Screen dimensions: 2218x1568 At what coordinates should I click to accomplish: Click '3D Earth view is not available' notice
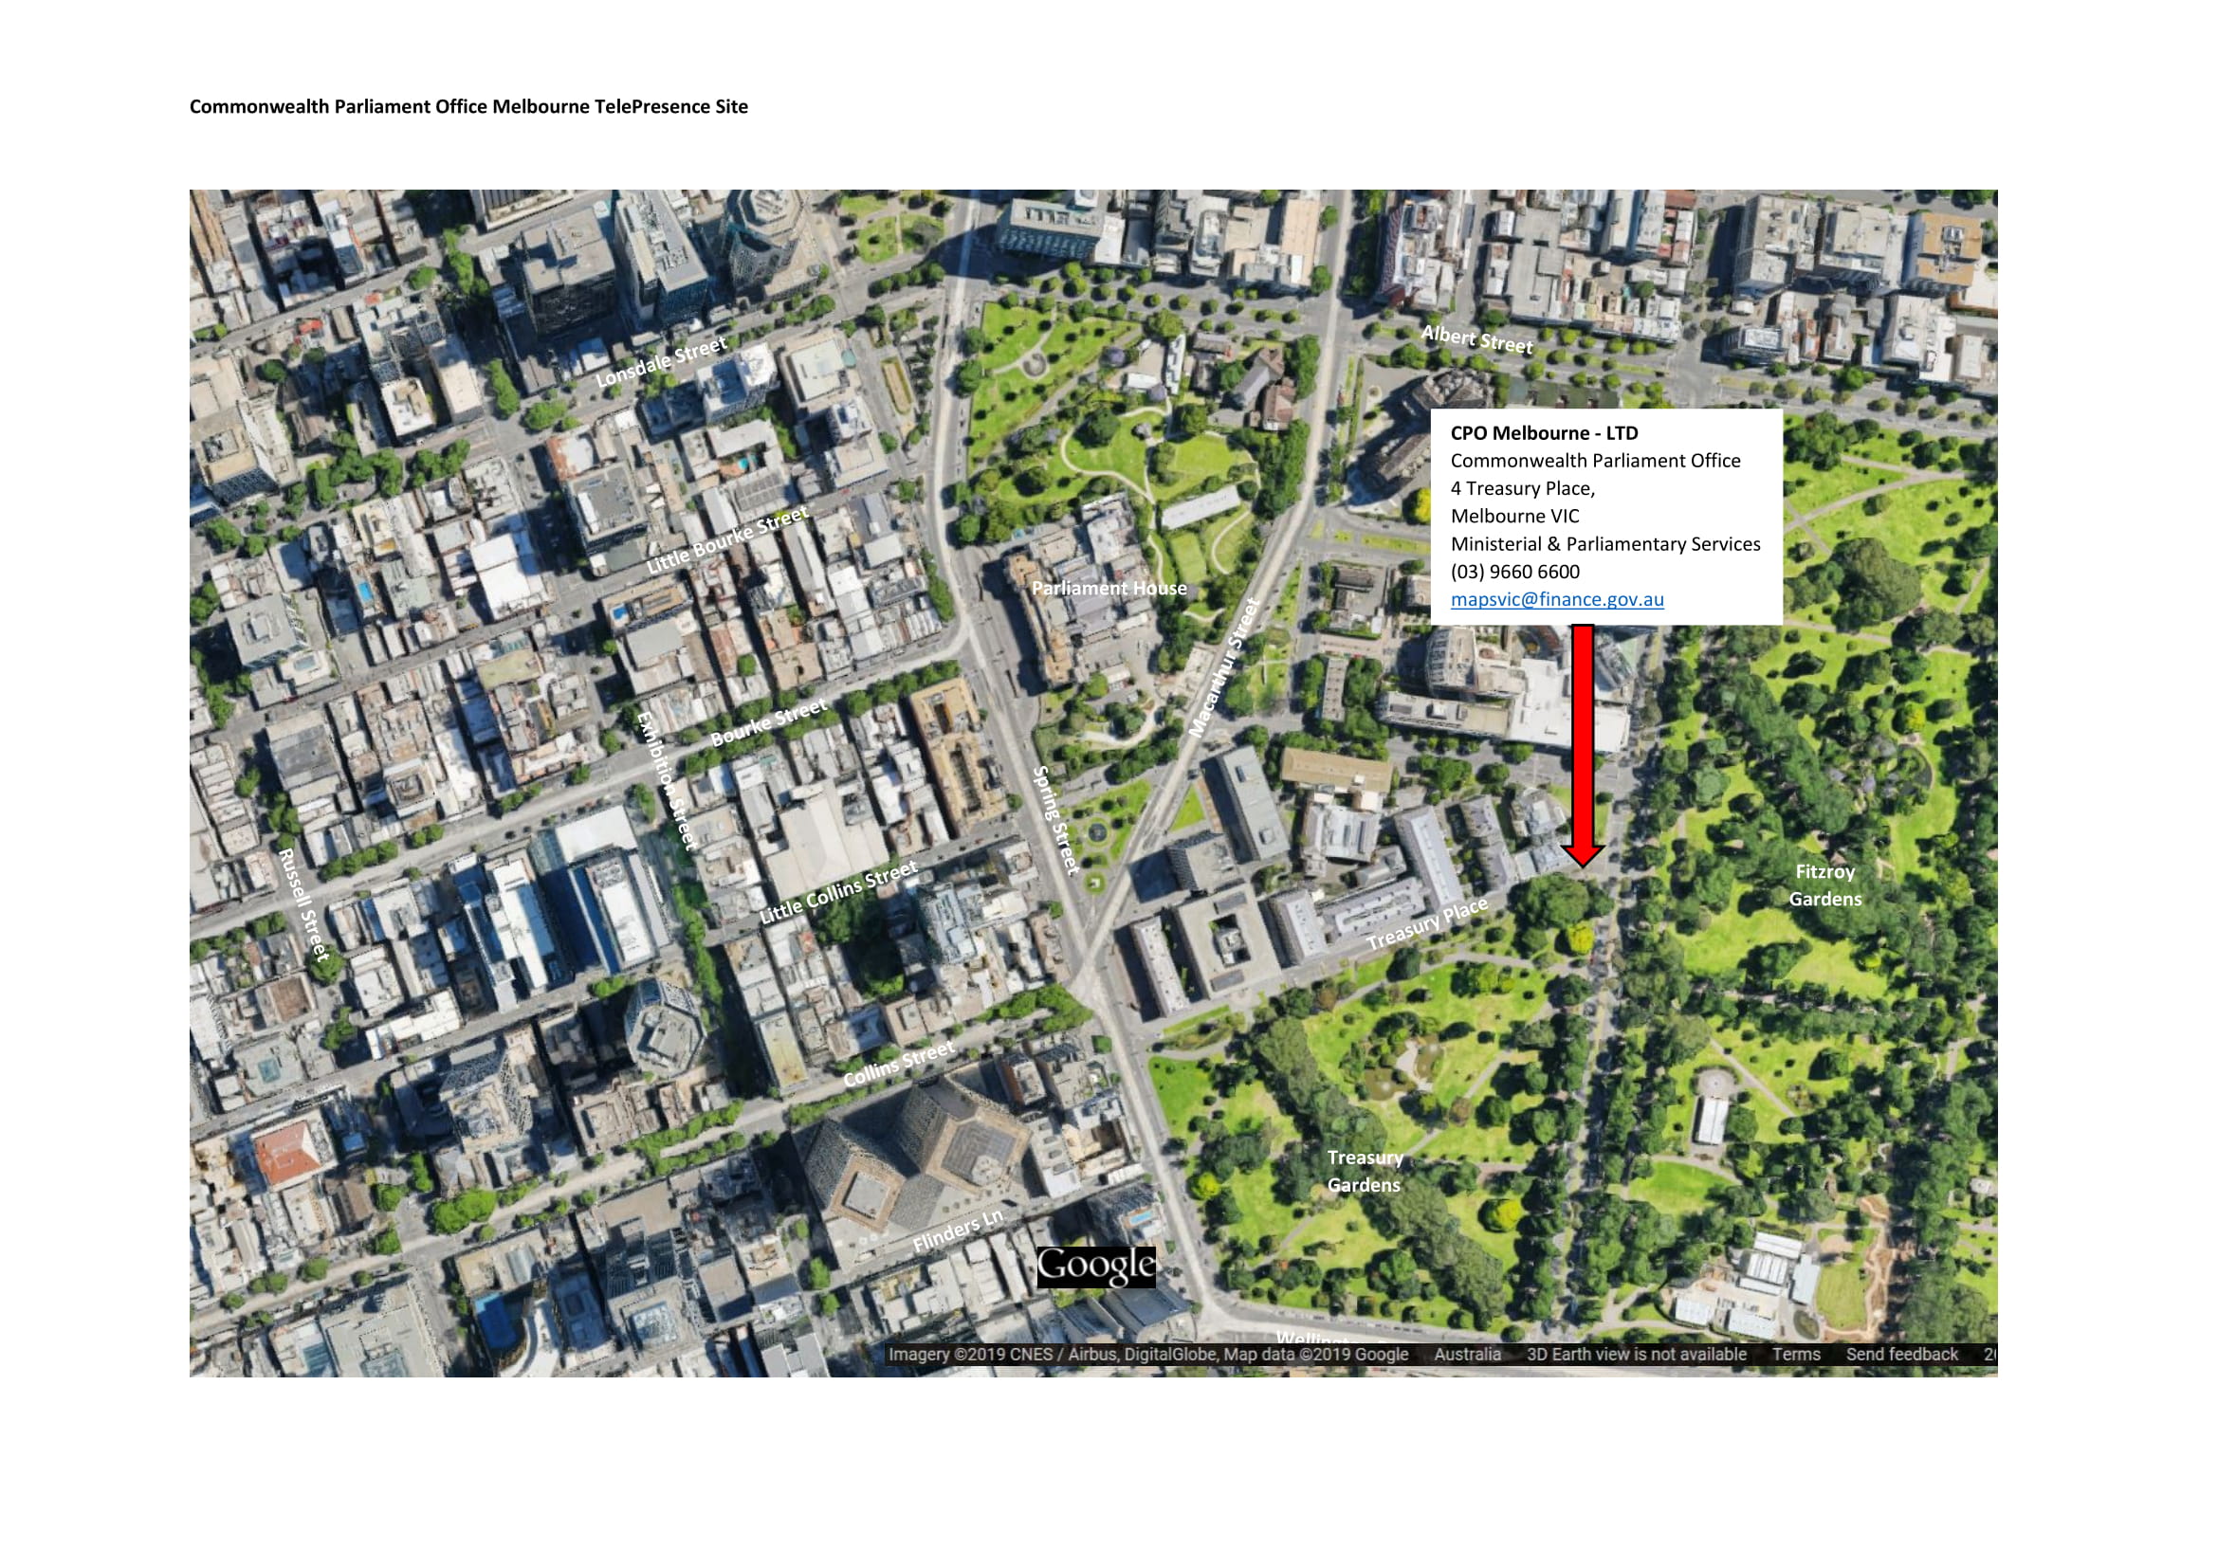(x=1637, y=1355)
